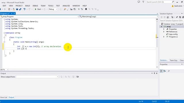Click the New Project icon
The width and height of the screenshot is (184, 103).
9,9
